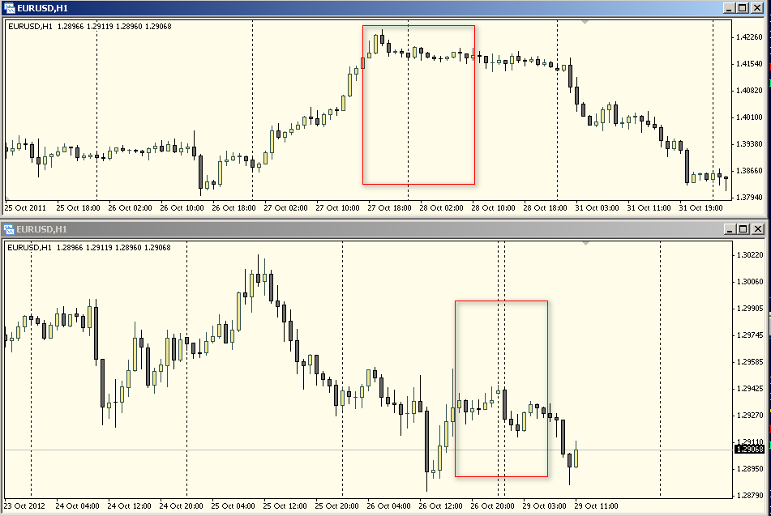Click the '28 Oct 02:00' time label
The width and height of the screenshot is (771, 516).
[x=441, y=208]
